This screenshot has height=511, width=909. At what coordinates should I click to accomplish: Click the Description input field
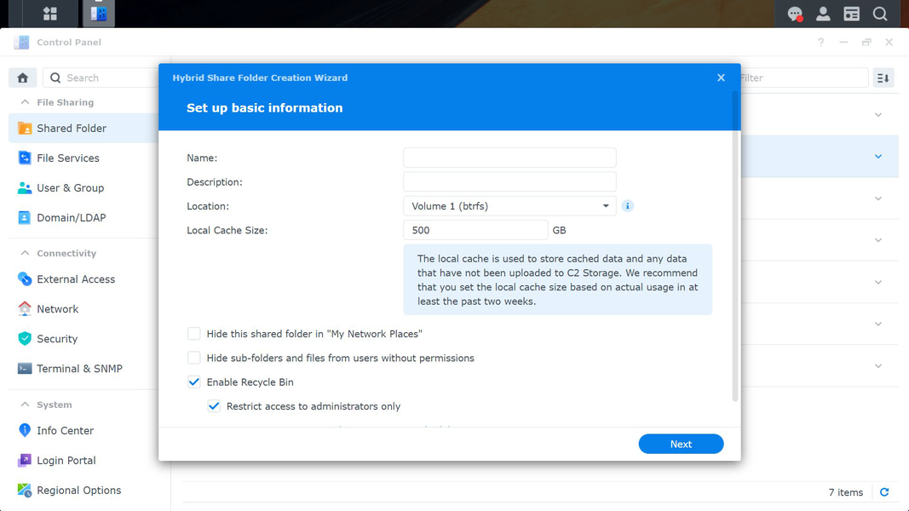tap(509, 181)
